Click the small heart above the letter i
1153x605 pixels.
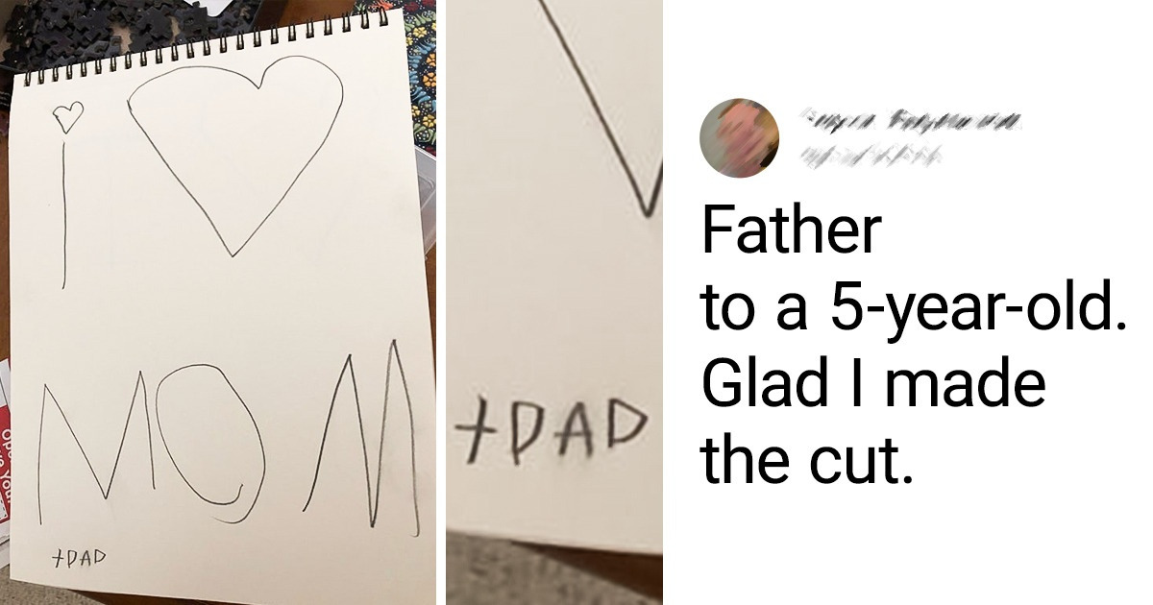point(67,116)
